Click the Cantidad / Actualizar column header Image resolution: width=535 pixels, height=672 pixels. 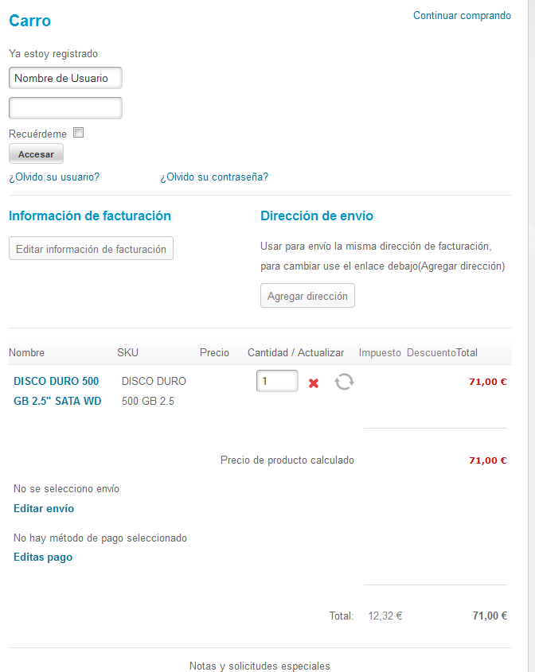pyautogui.click(x=295, y=353)
